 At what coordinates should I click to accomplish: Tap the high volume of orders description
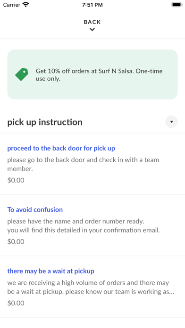click(x=91, y=287)
